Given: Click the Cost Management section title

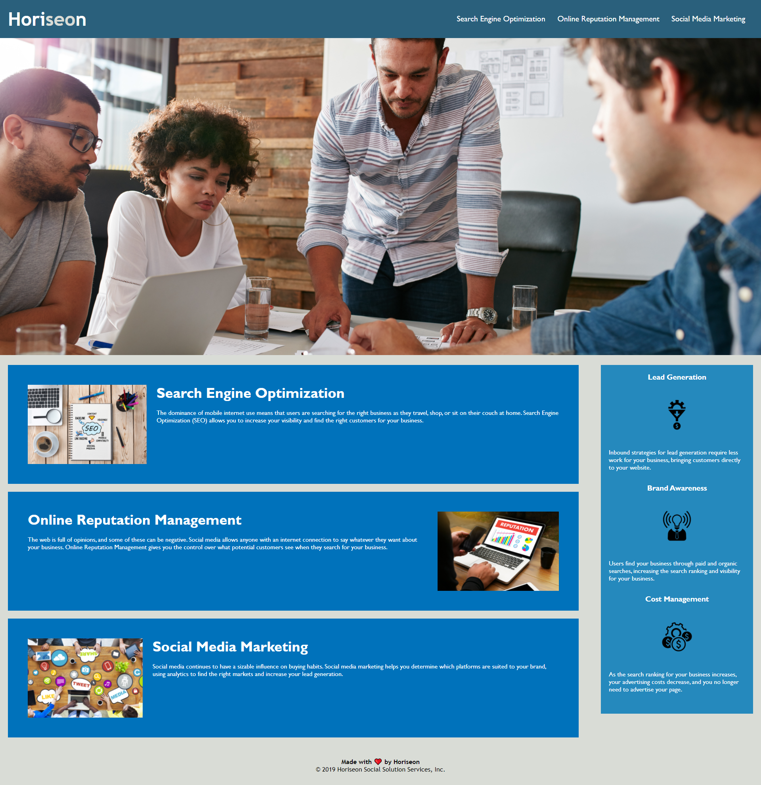Looking at the screenshot, I should (x=676, y=599).
